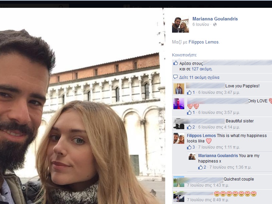Open the 6 Ιουλίου post date link

201,24
